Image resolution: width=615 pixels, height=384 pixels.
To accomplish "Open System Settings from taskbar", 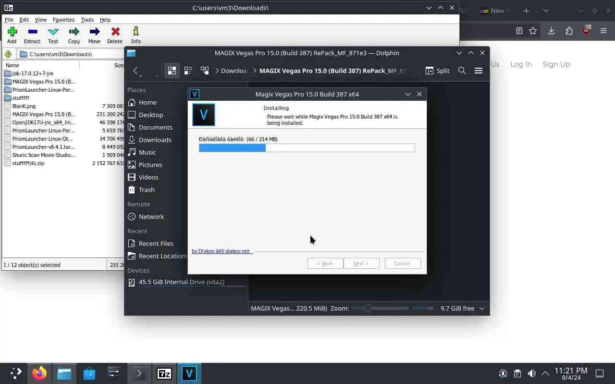I will tap(114, 373).
